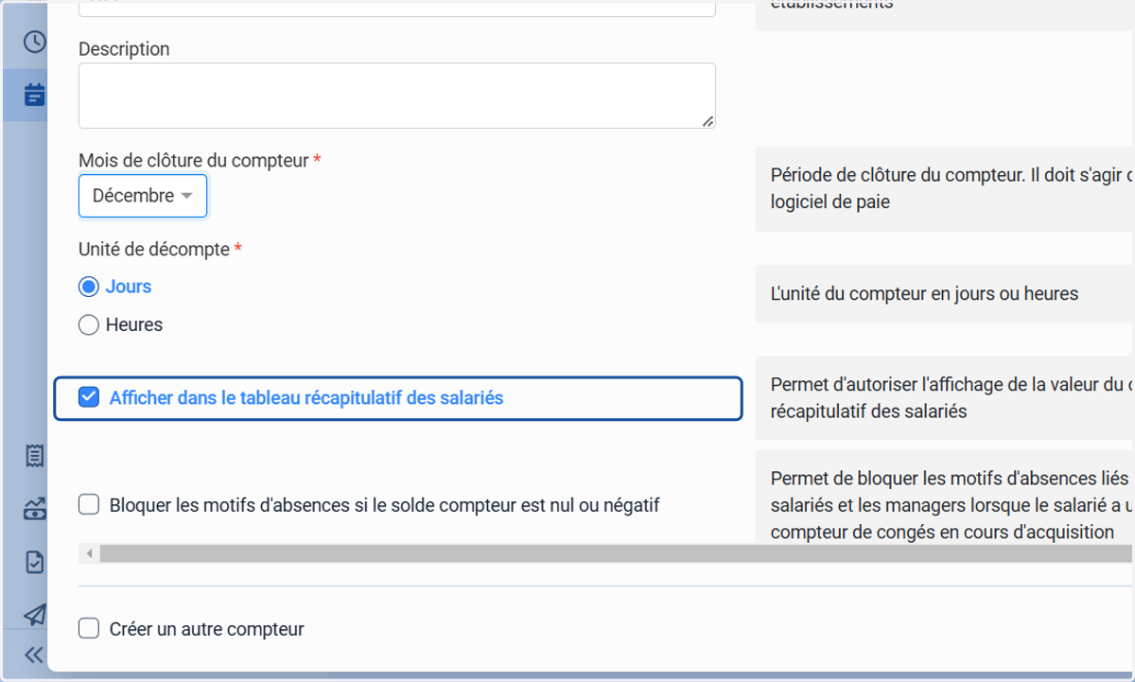Open the calendar icon in sidebar
Viewport: 1135px width, 682px height.
click(34, 95)
